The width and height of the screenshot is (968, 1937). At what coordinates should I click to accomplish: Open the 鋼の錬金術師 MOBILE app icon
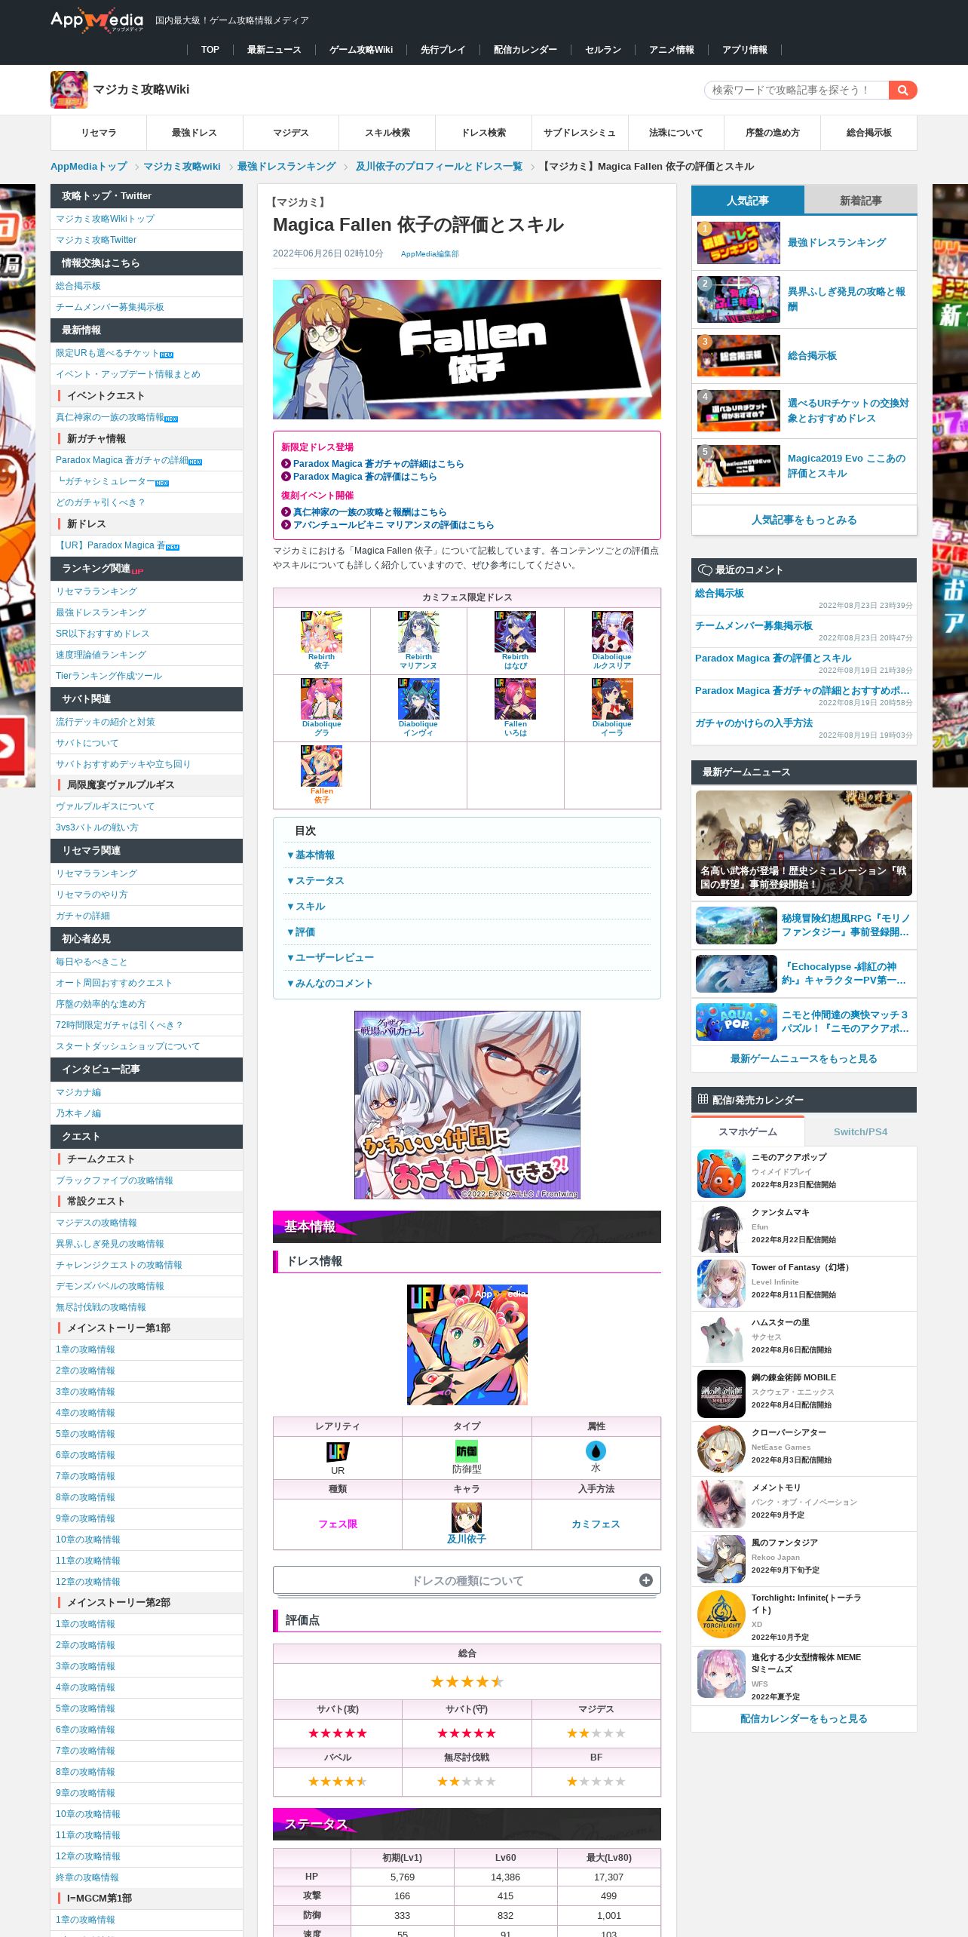coord(721,1394)
